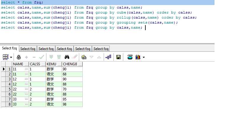Image resolution: width=242 pixels, height=136 pixels.
Task: Open the ellipsis cell editor in row 1
Action: point(26,69)
